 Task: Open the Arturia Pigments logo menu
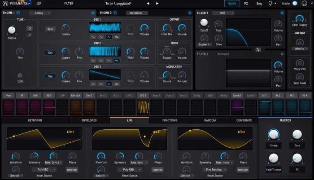pos(17,4)
